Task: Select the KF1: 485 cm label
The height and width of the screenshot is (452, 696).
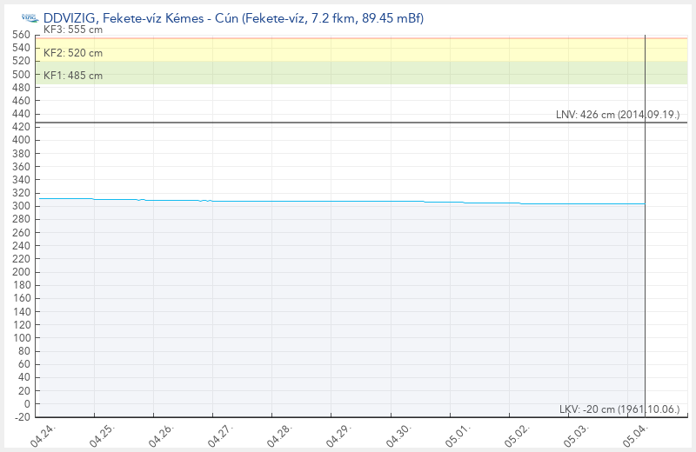Action: tap(73, 76)
